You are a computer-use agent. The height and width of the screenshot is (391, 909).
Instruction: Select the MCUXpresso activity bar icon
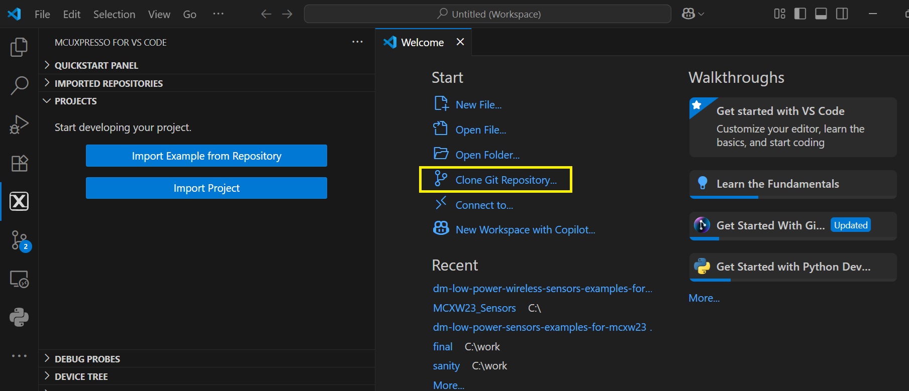[19, 201]
